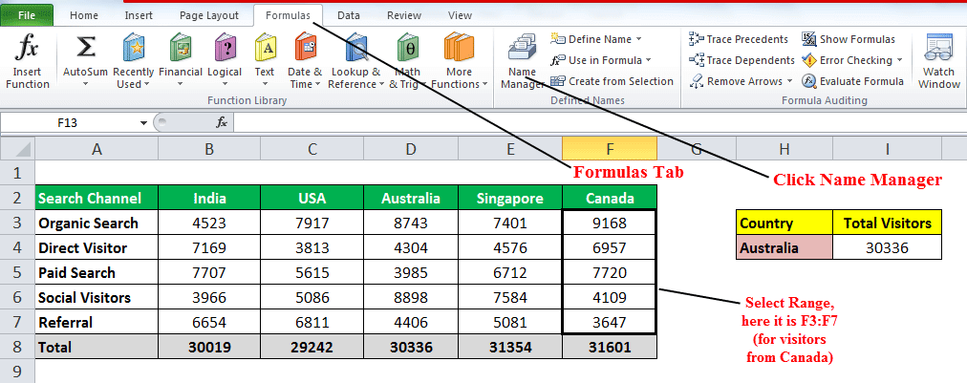Expand the Remove Arrows dropdown arrow

click(x=788, y=81)
